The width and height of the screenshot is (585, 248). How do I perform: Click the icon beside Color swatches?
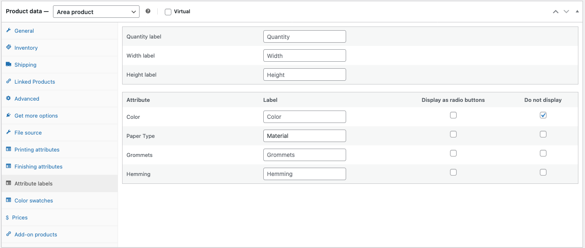(8, 200)
